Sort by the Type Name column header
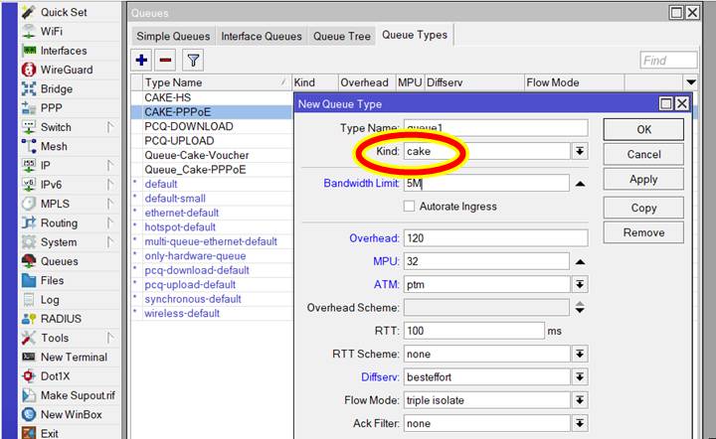 pos(217,82)
